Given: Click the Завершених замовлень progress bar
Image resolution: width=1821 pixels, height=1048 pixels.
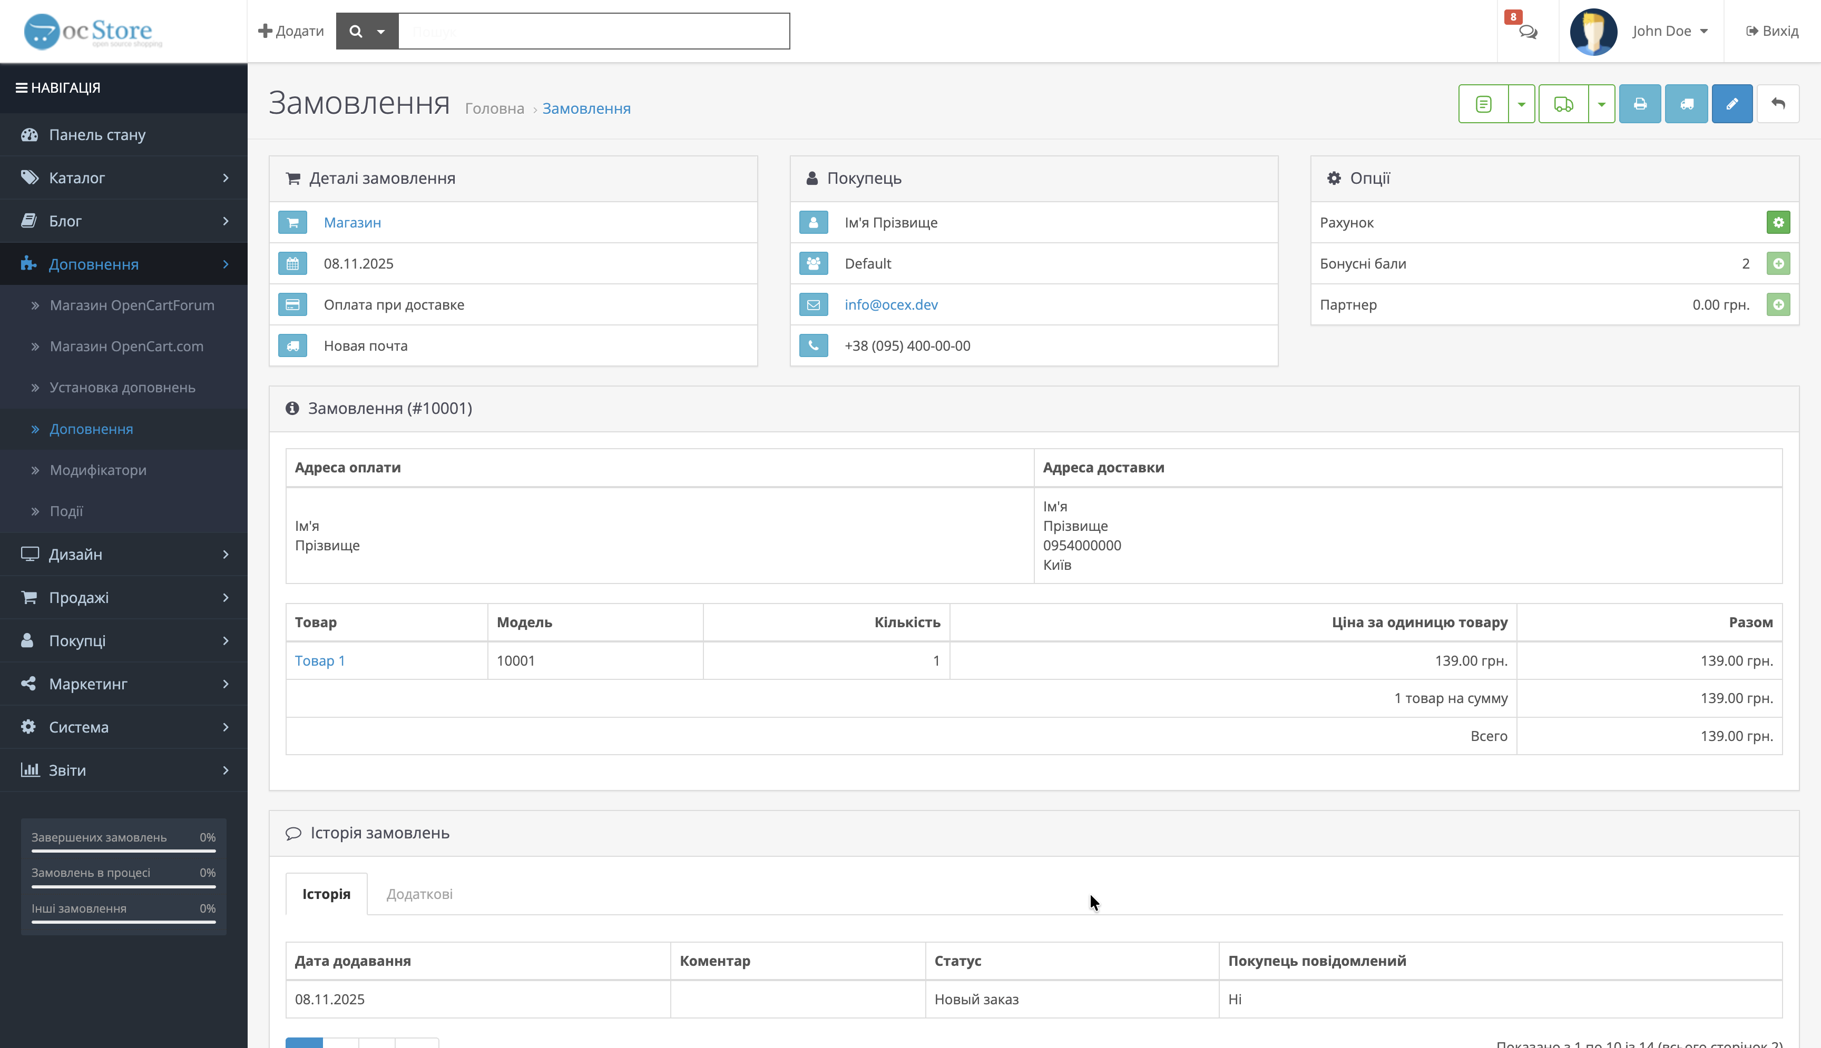Looking at the screenshot, I should click(123, 851).
